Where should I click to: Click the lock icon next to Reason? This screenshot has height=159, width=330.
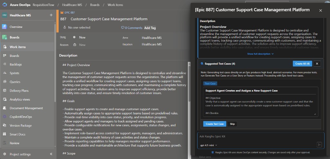pyautogui.click(x=74, y=45)
